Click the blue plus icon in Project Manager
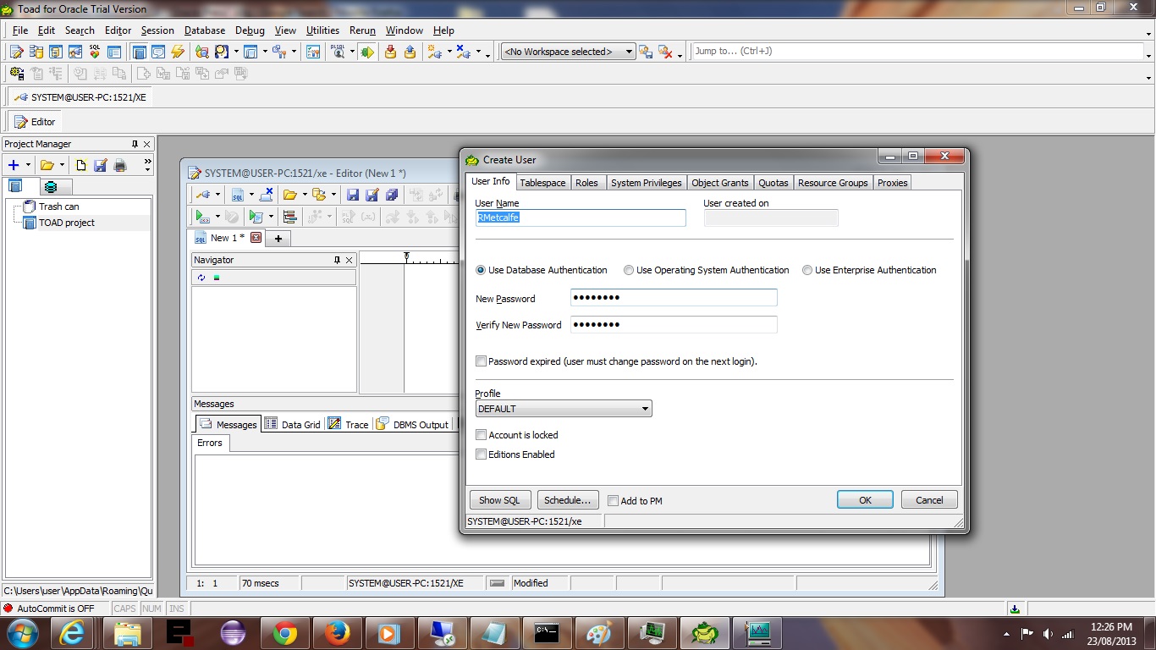 [x=13, y=165]
